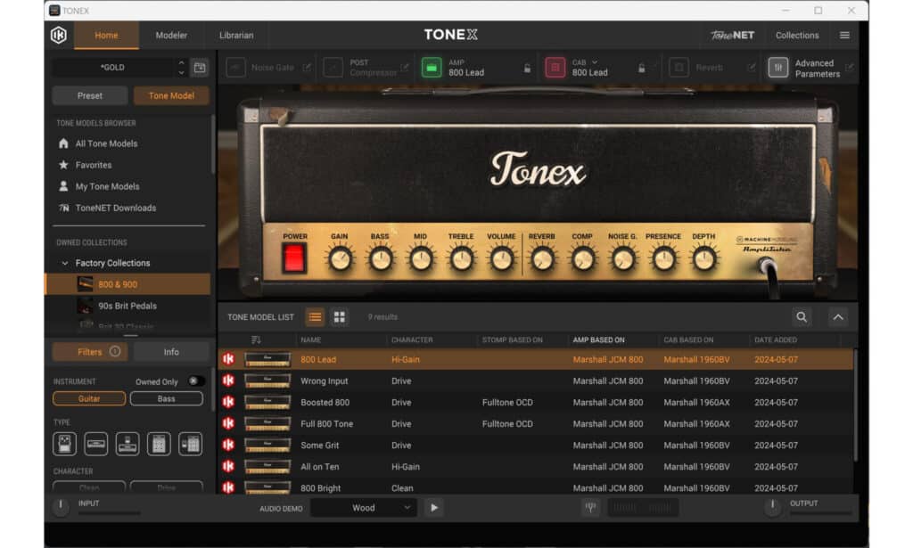Click the IK icon on Wrong Input row
Image resolution: width=913 pixels, height=548 pixels.
click(x=228, y=380)
